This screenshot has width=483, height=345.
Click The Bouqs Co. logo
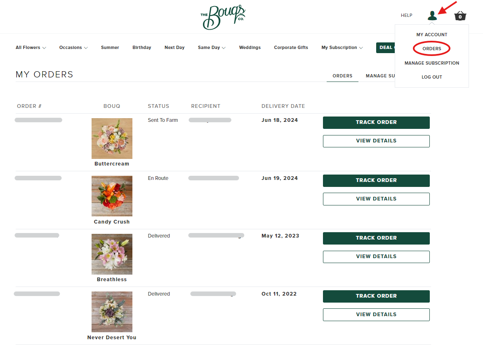223,17
